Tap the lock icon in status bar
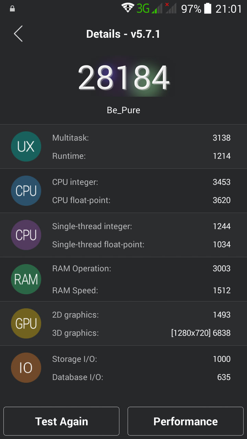This screenshot has width=247, height=439. (x=12, y=9)
